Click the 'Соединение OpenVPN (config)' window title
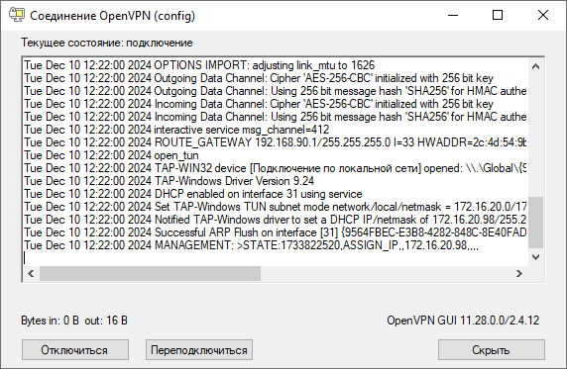The height and width of the screenshot is (369, 567). [x=112, y=16]
